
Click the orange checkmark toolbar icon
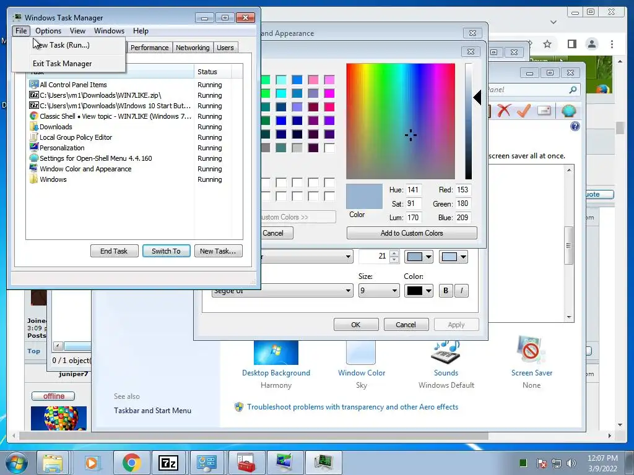pos(524,110)
